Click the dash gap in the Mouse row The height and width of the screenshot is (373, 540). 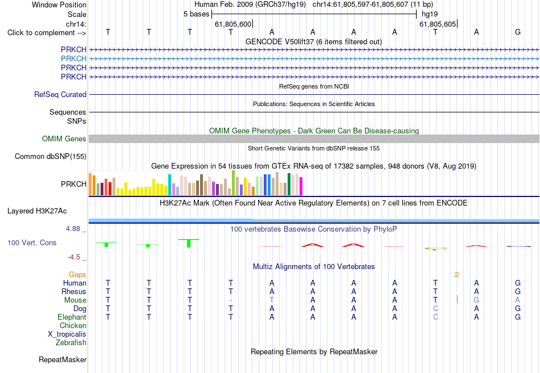tap(231, 300)
